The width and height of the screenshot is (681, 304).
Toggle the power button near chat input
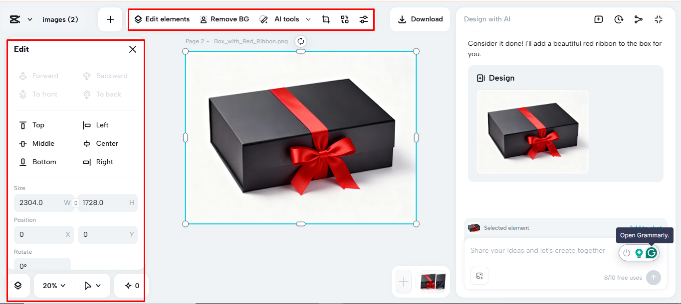coord(626,253)
